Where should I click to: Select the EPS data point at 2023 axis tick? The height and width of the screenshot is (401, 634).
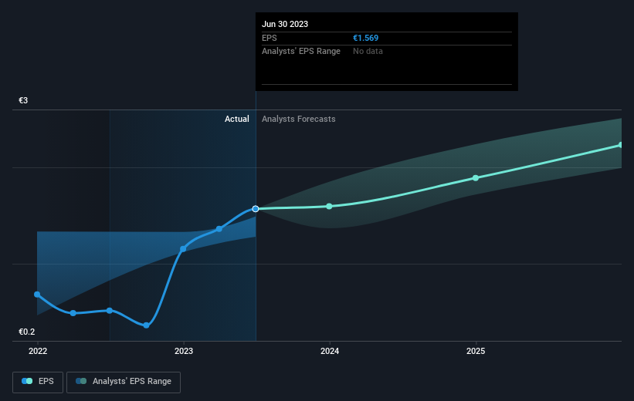tap(183, 249)
